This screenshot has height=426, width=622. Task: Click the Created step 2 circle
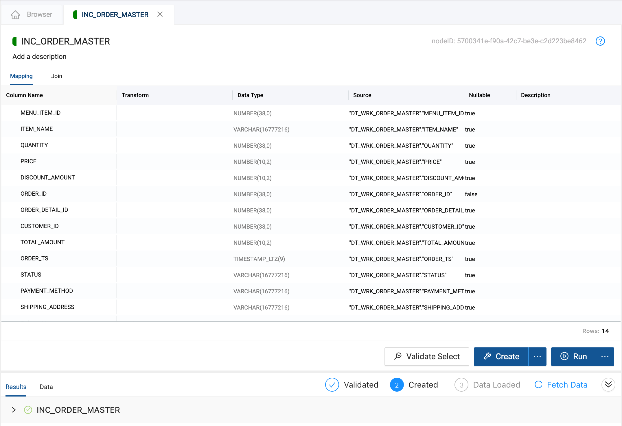(397, 385)
